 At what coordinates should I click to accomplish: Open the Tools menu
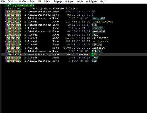click(x=33, y=2)
